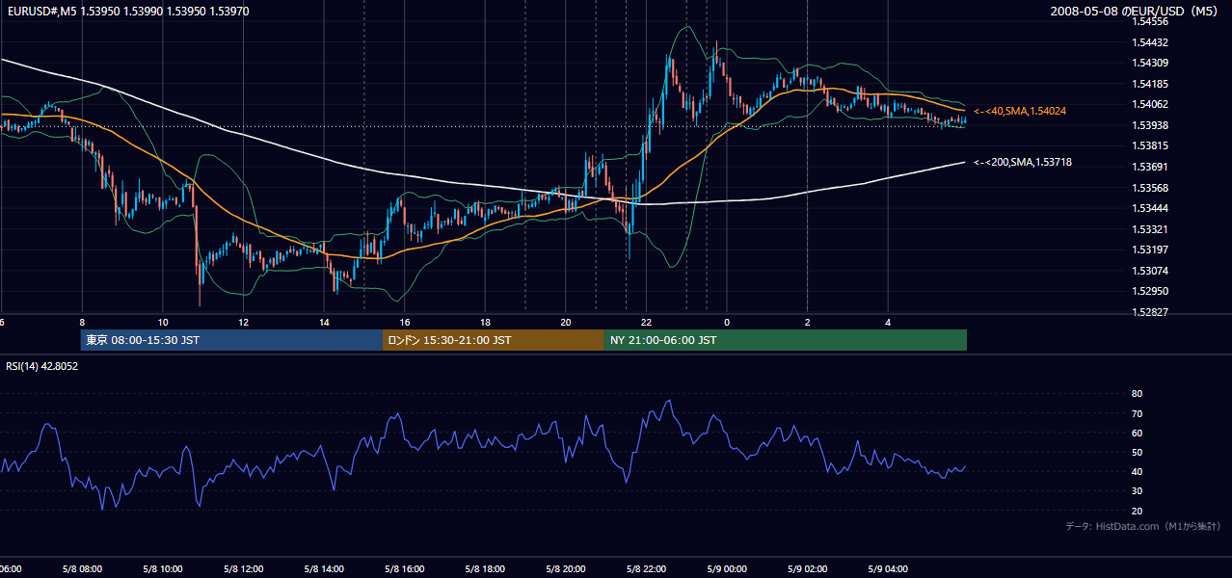Click hour label 14 on the price chart axis
Viewport: 1232px width, 578px height.
324,323
